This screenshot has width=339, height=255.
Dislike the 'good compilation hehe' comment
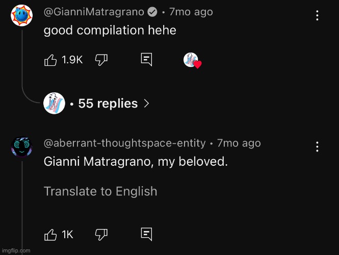coord(101,60)
